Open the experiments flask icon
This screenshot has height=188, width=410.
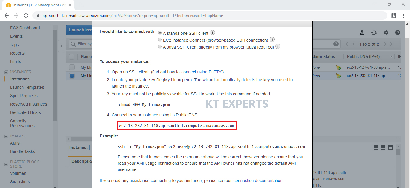pyautogui.click(x=362, y=33)
